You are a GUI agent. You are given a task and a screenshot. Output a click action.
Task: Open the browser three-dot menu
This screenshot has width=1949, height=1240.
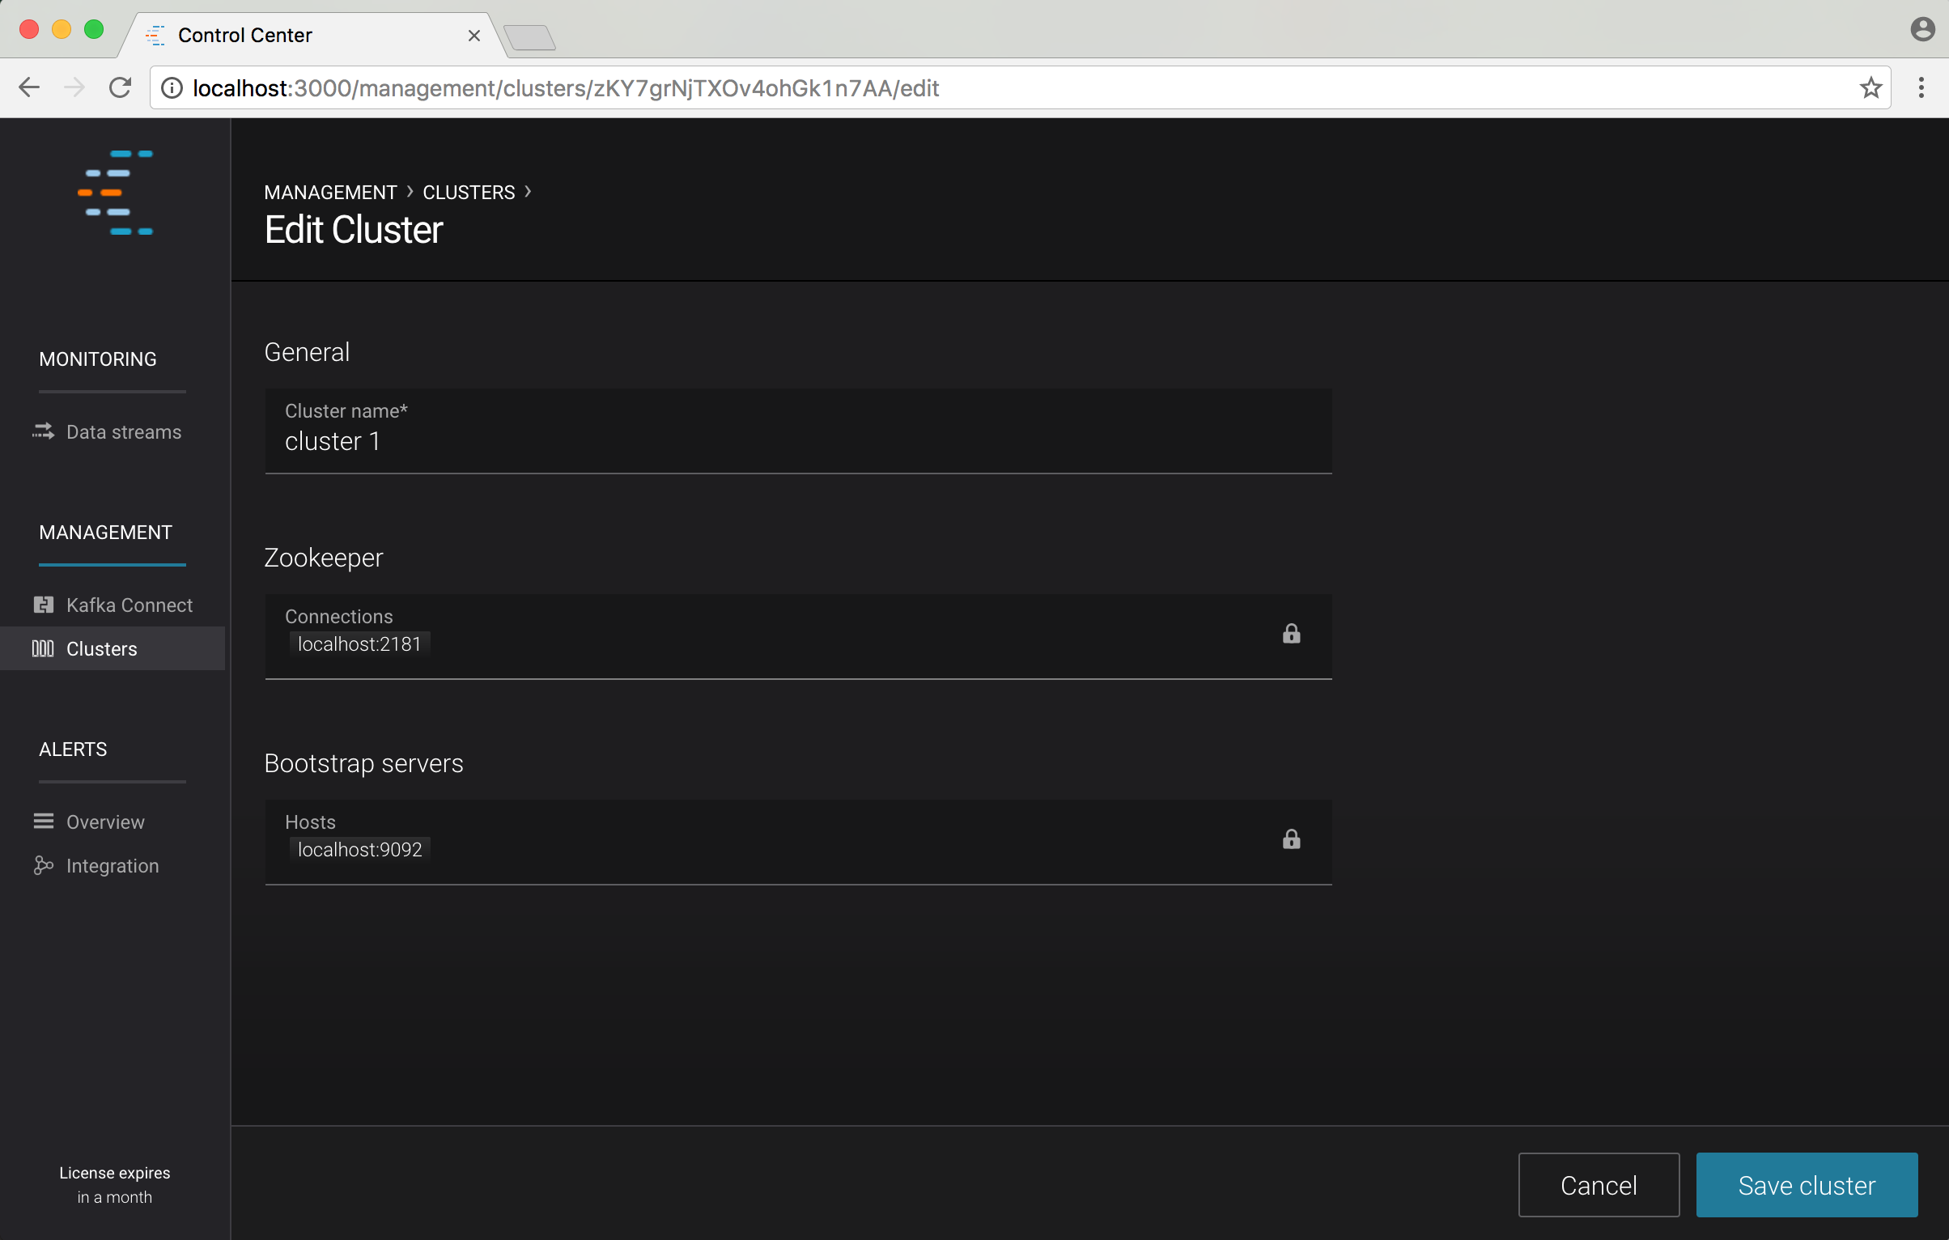tap(1921, 87)
